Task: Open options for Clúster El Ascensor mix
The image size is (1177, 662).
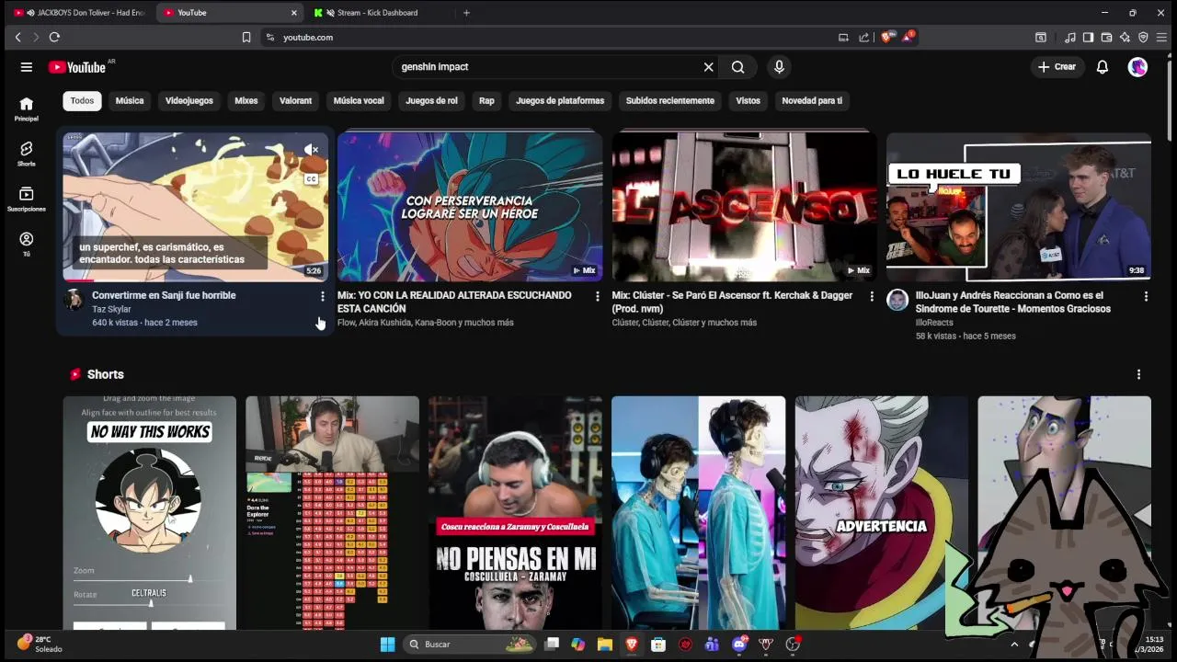Action: click(872, 296)
